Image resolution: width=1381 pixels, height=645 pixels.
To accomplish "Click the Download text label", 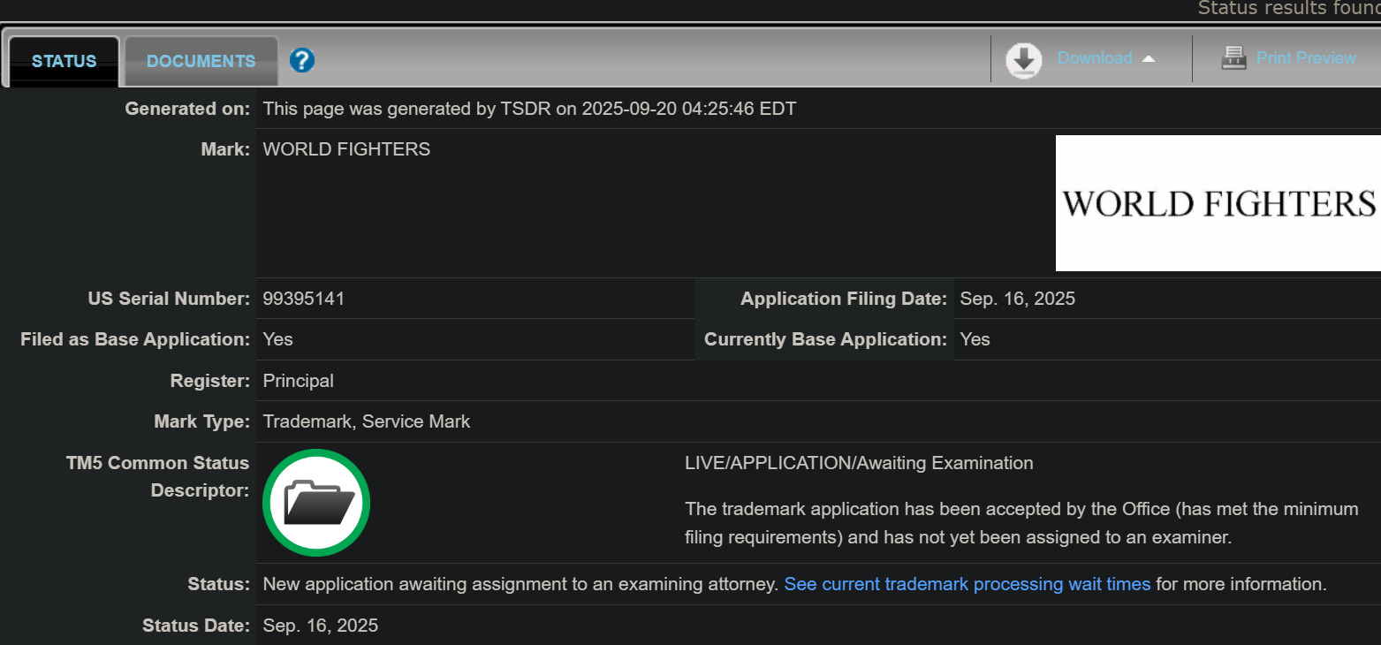I will [x=1095, y=58].
